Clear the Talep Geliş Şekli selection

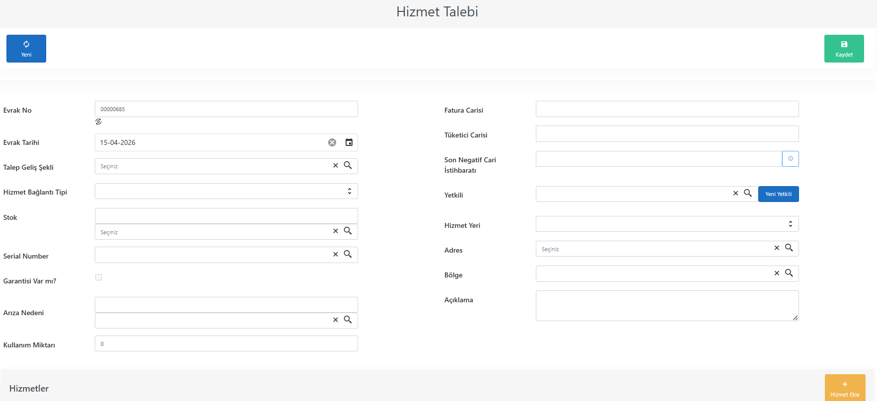(x=336, y=166)
